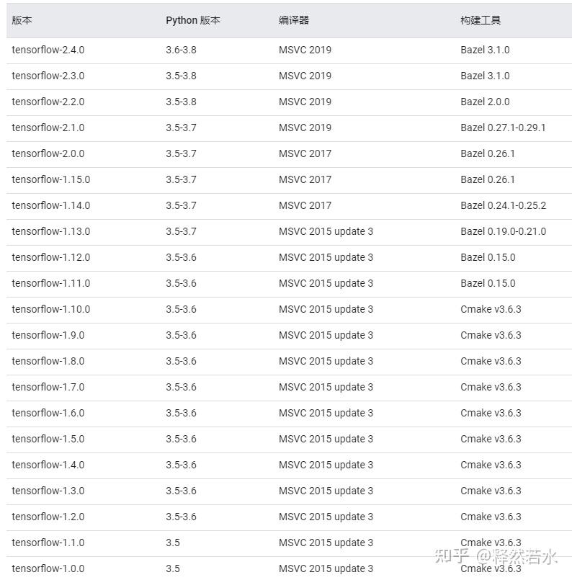This screenshot has height=580, width=572.
Task: Select the Bazel 0.27.1-0.29.1 build tool cell
Action: coord(503,128)
